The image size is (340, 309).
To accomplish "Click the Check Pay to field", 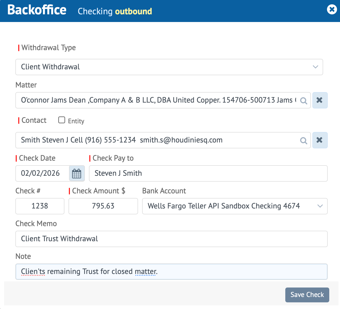I will tap(208, 173).
